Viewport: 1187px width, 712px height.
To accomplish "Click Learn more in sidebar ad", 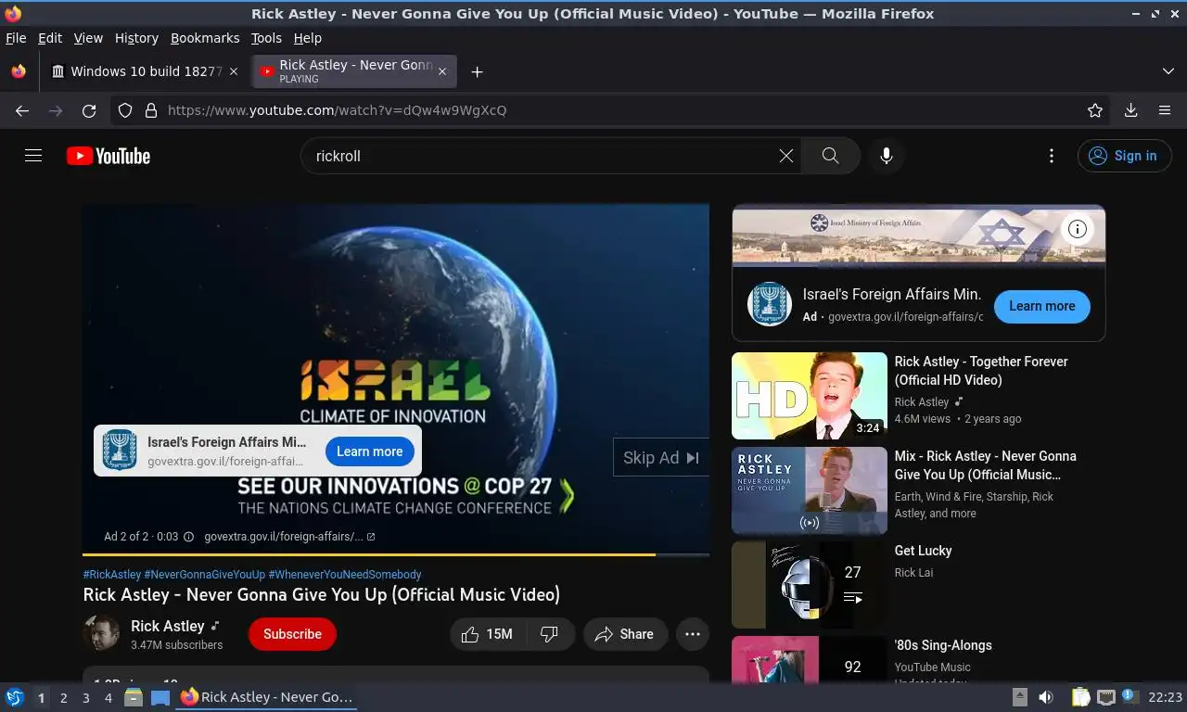I will pyautogui.click(x=1041, y=306).
